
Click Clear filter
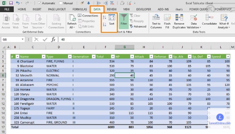pyautogui.click(x=135, y=15)
